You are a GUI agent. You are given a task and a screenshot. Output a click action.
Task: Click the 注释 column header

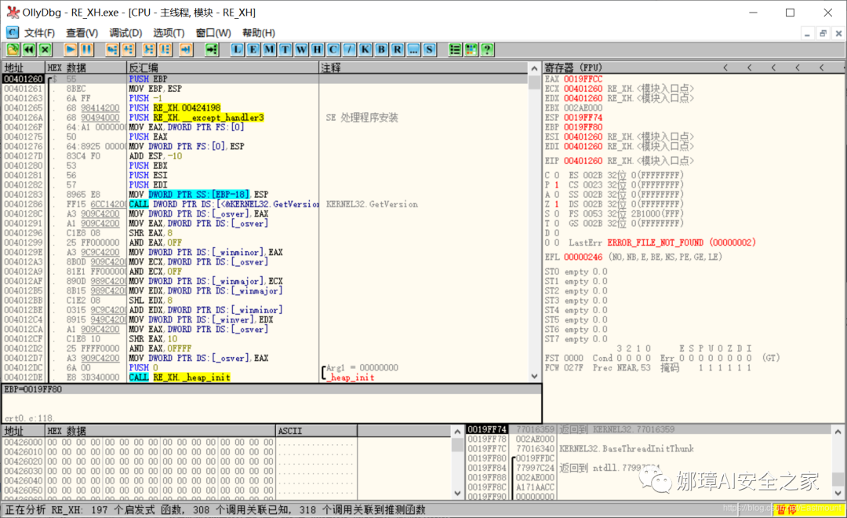[423, 67]
